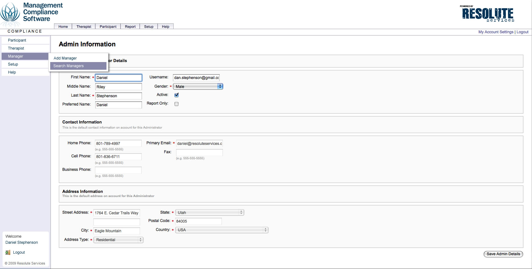This screenshot has width=532, height=269.
Task: Focus the Username field
Action: [196, 78]
